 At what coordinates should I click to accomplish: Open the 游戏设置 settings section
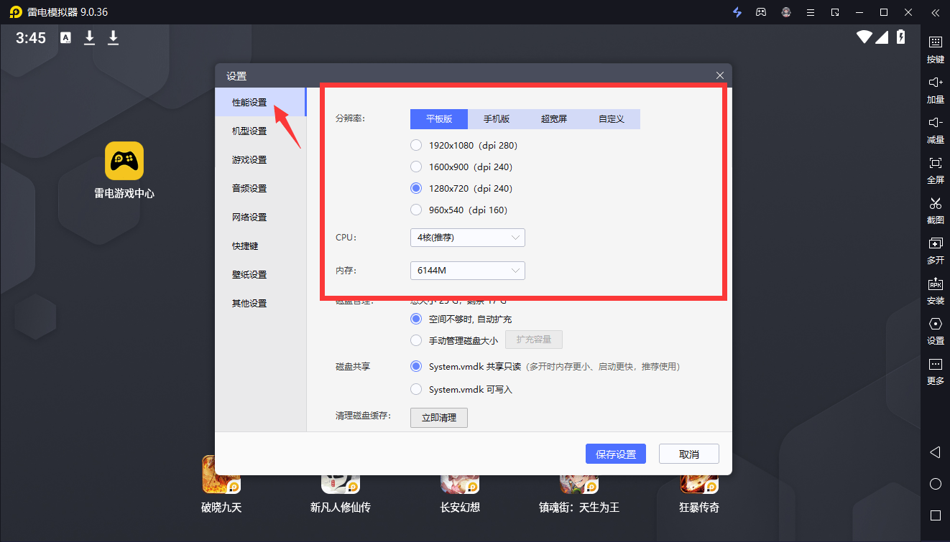pos(248,159)
